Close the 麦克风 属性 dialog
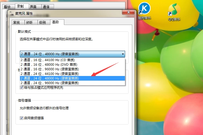This screenshot has width=203, height=135. tap(128, 12)
